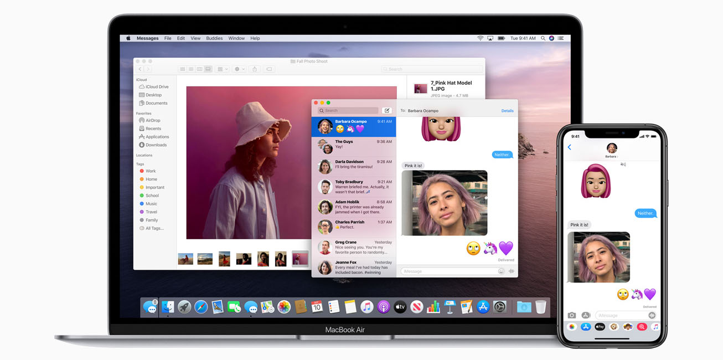Expand Barbara contact info on iPhone
This screenshot has width=723, height=360.
pyautogui.click(x=612, y=157)
